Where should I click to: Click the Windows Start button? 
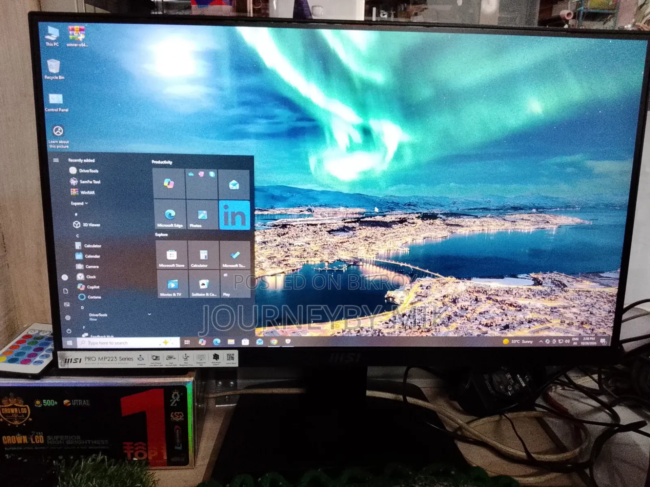(x=69, y=343)
